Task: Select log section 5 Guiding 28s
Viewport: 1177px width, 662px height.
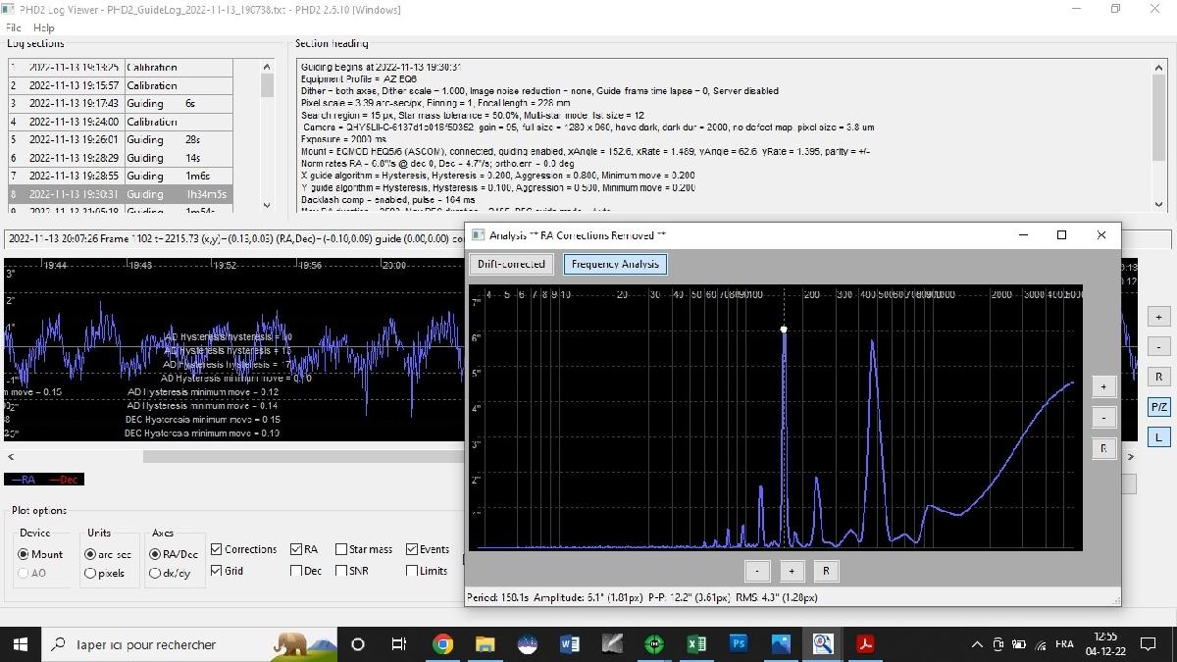Action: [x=121, y=139]
